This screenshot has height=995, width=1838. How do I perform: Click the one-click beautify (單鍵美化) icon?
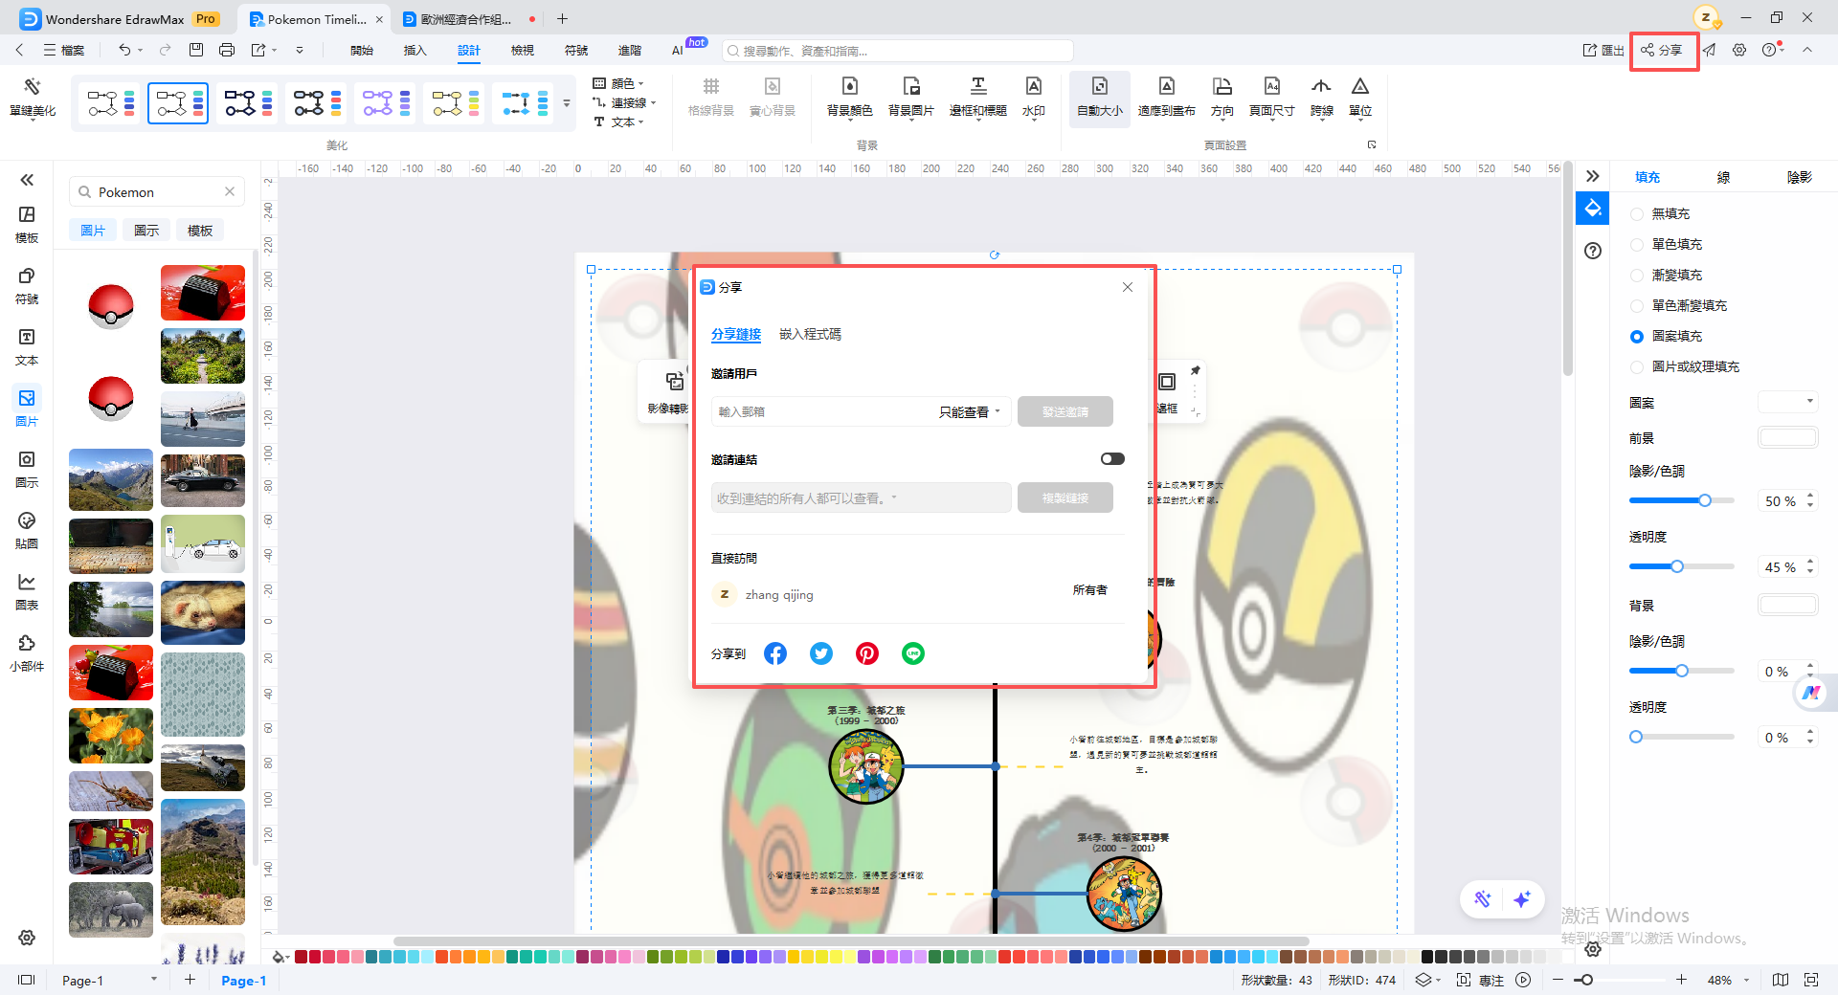point(33,98)
